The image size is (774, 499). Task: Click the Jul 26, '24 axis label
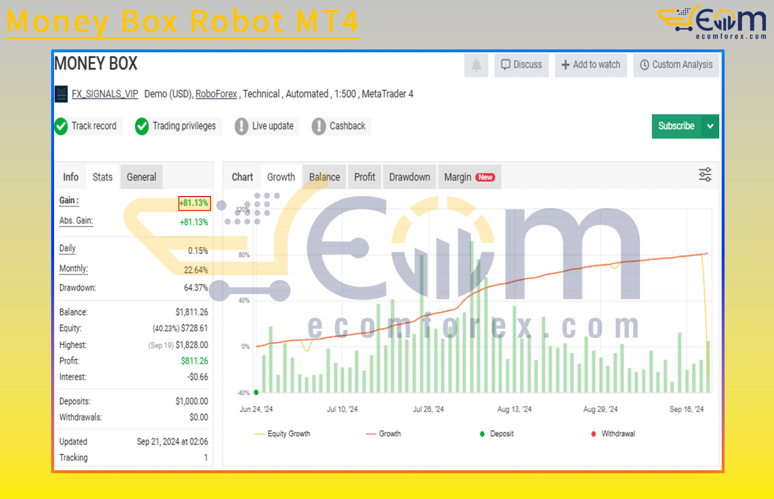click(428, 409)
